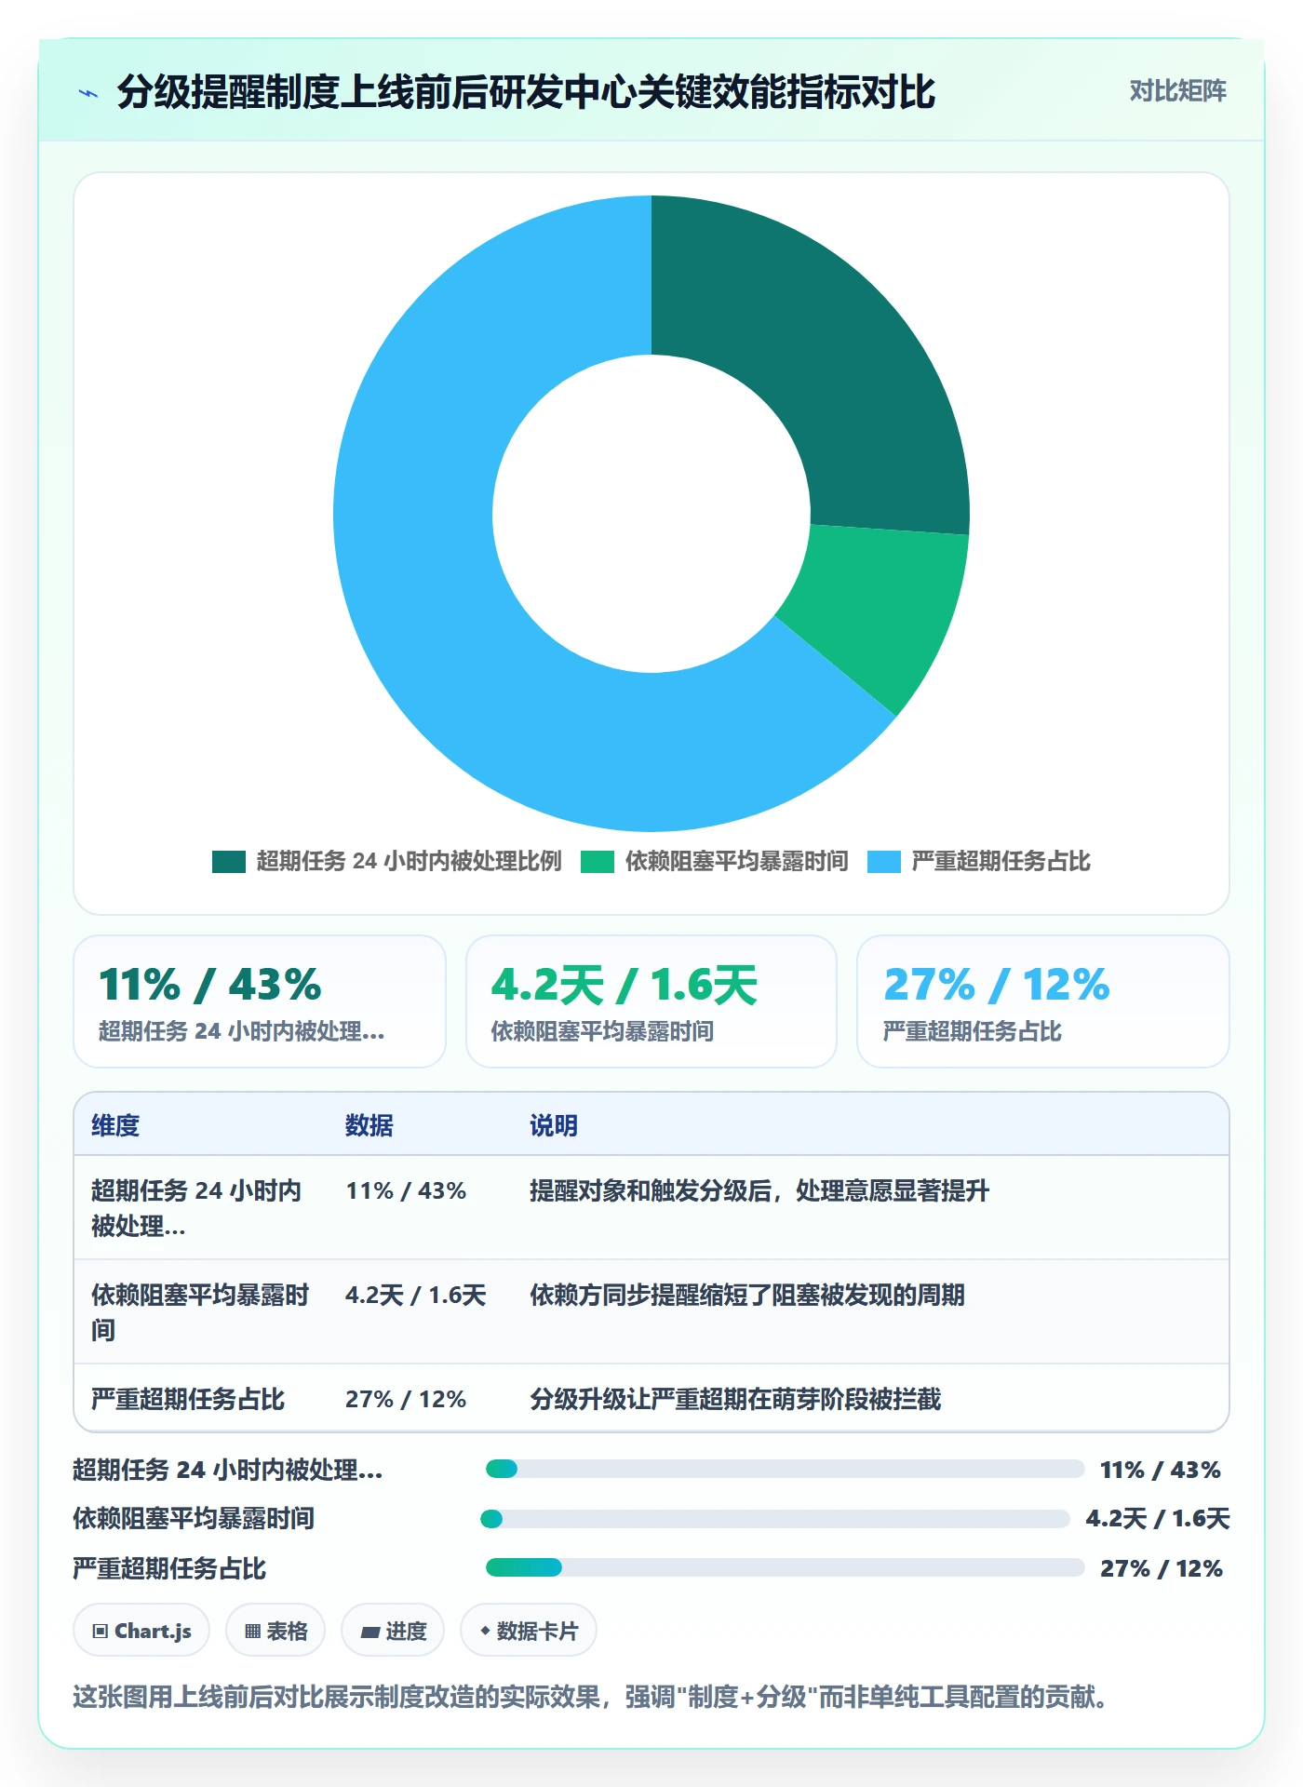This screenshot has height=1787, width=1303.
Task: Click the 27% / 12% progress bar
Action: point(786,1567)
